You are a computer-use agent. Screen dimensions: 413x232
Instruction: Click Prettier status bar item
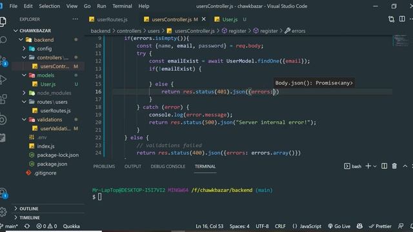pyautogui.click(x=380, y=226)
